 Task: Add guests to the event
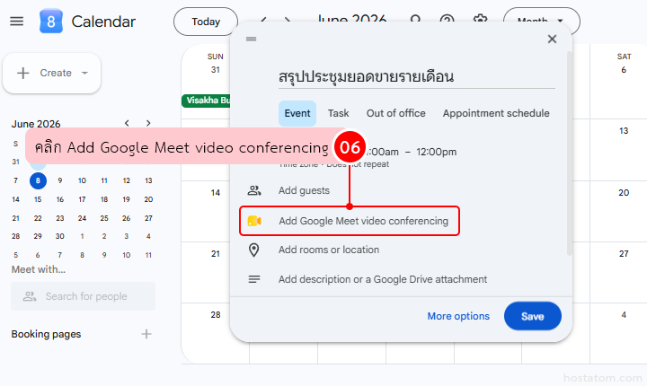point(304,190)
